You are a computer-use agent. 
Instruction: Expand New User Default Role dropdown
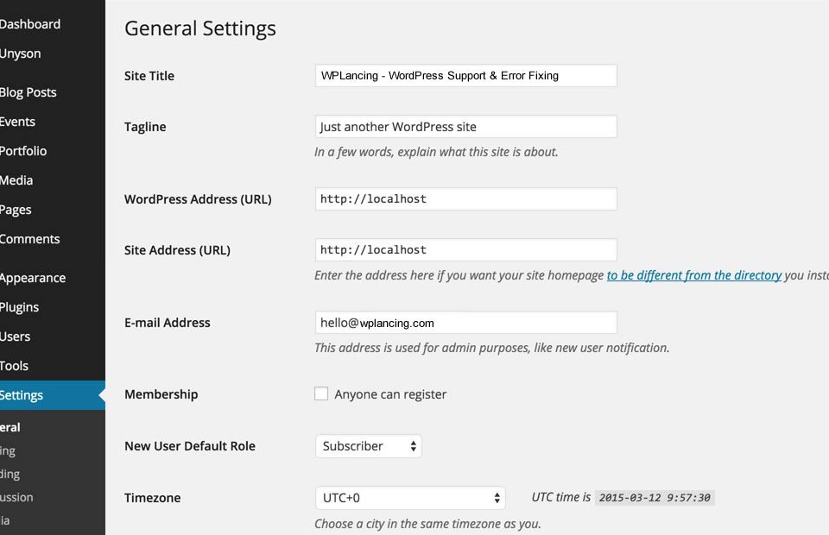[369, 446]
